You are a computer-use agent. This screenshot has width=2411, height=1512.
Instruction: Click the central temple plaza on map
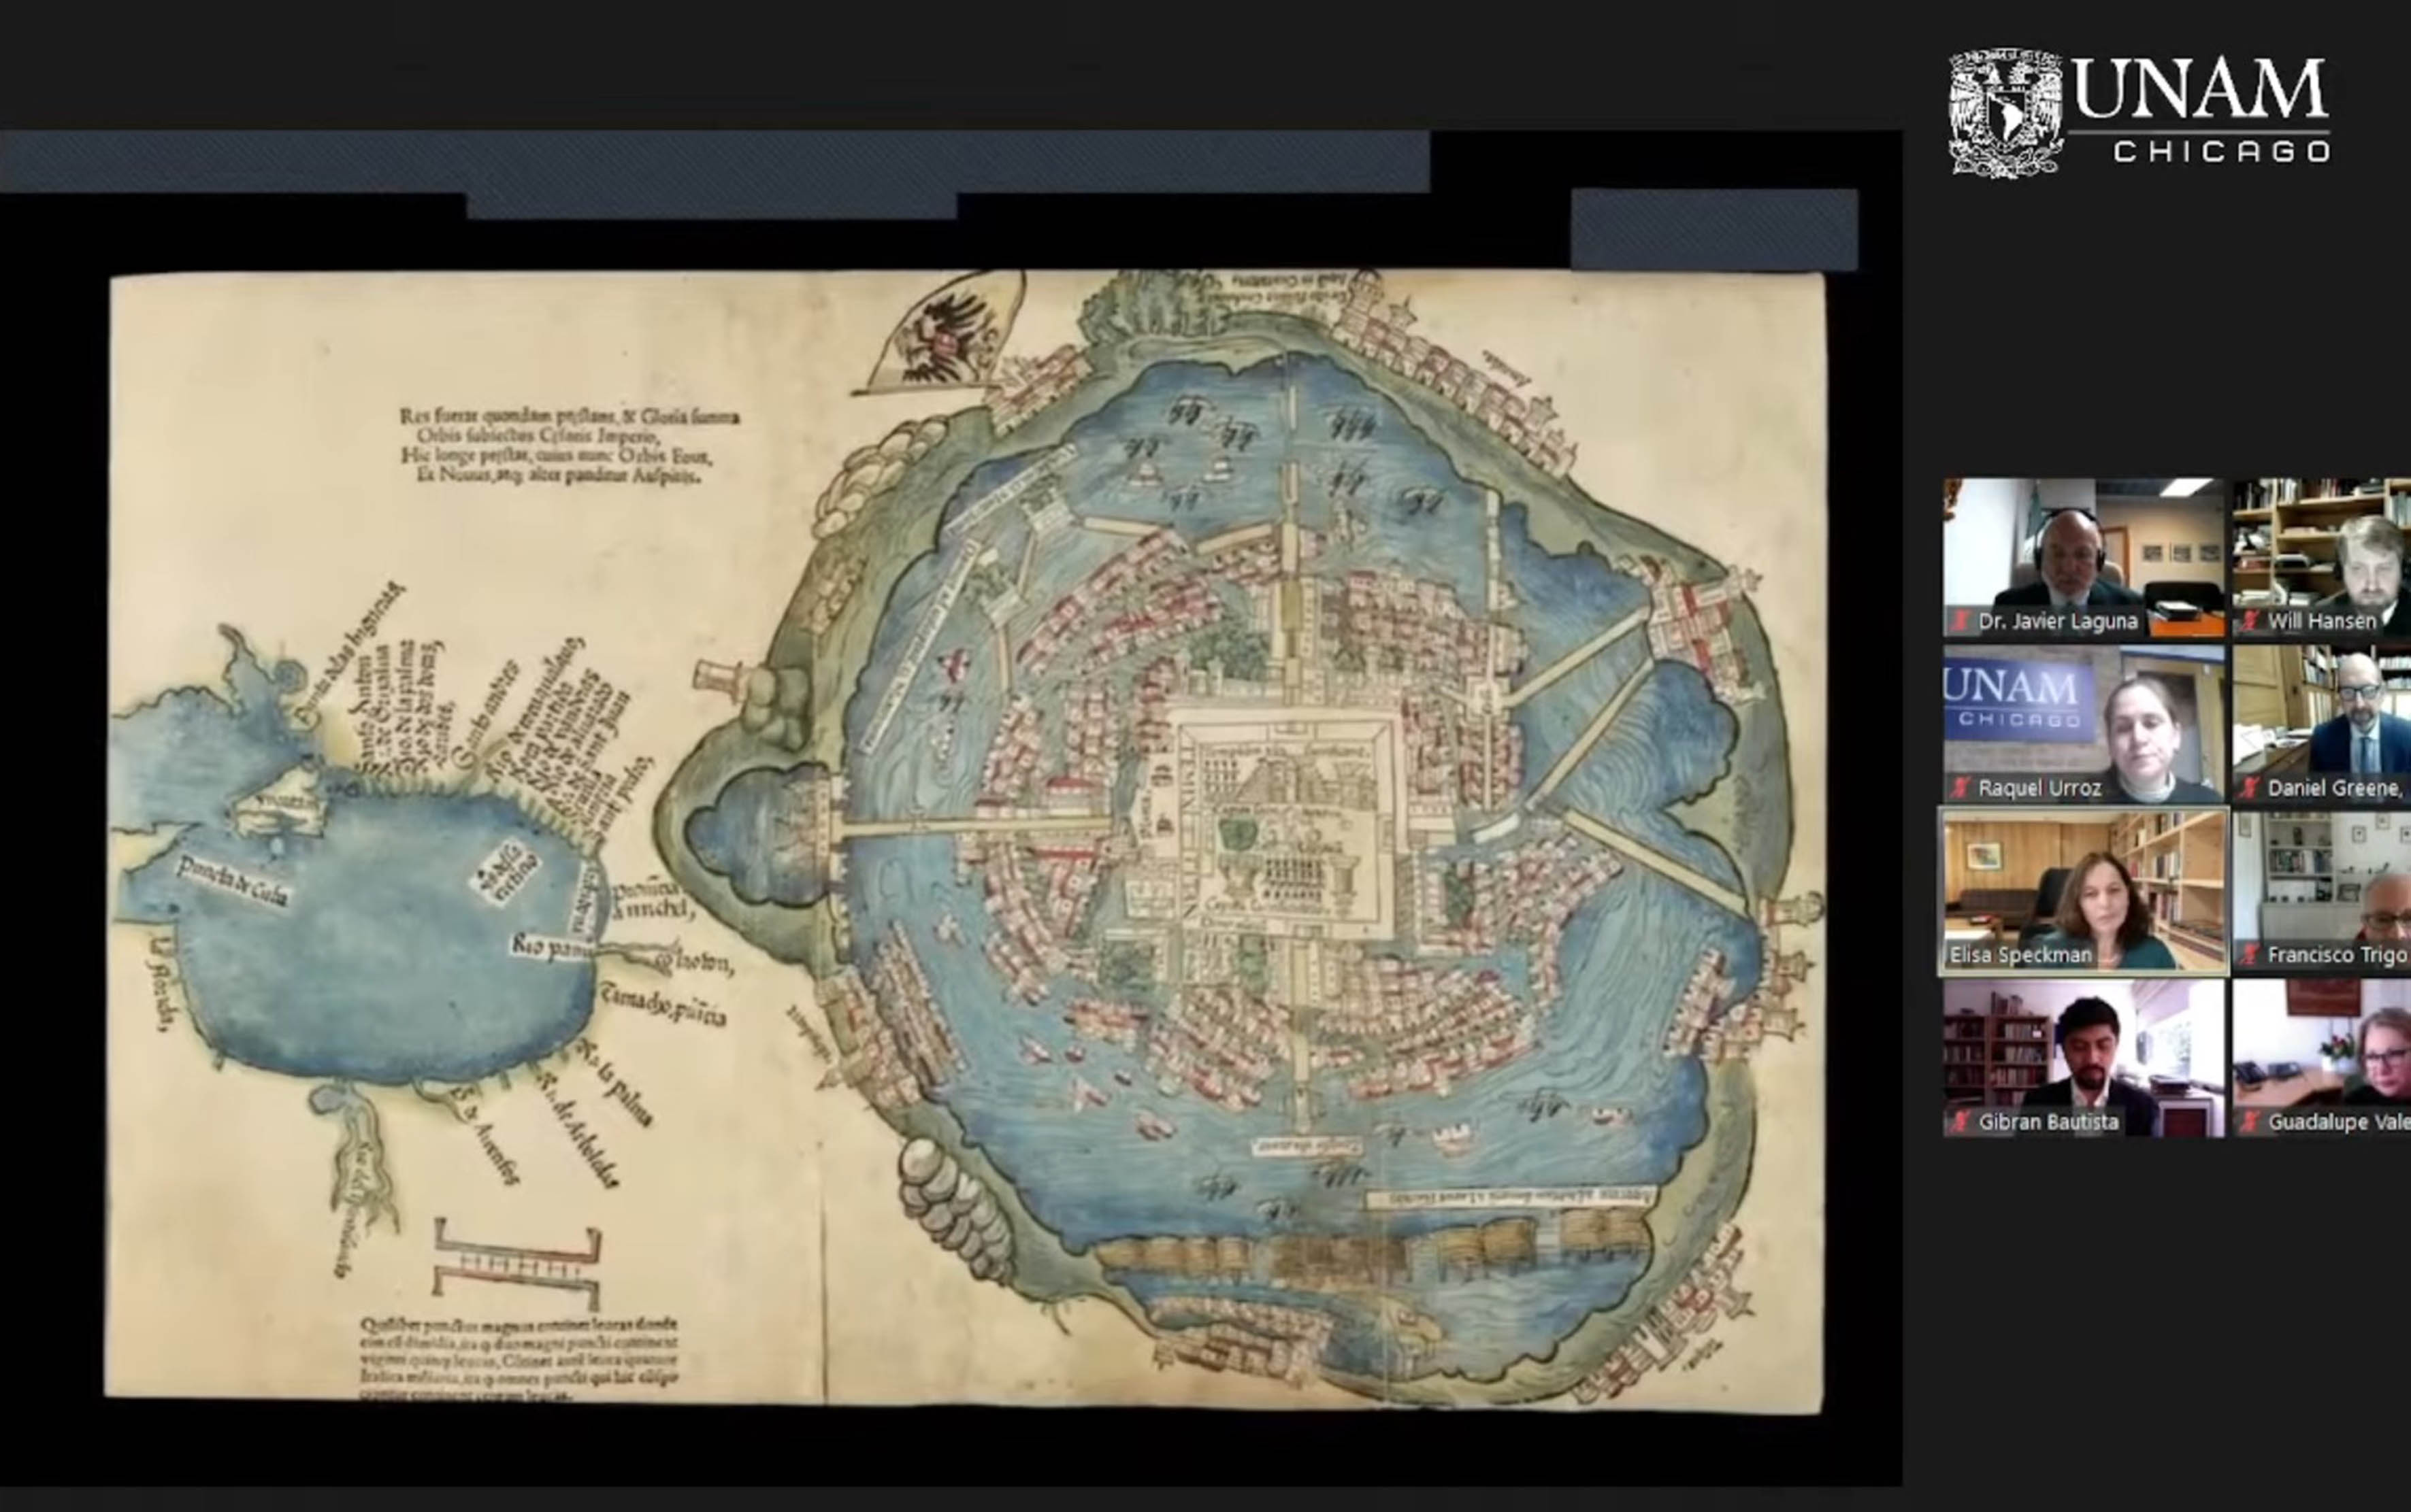point(1287,822)
